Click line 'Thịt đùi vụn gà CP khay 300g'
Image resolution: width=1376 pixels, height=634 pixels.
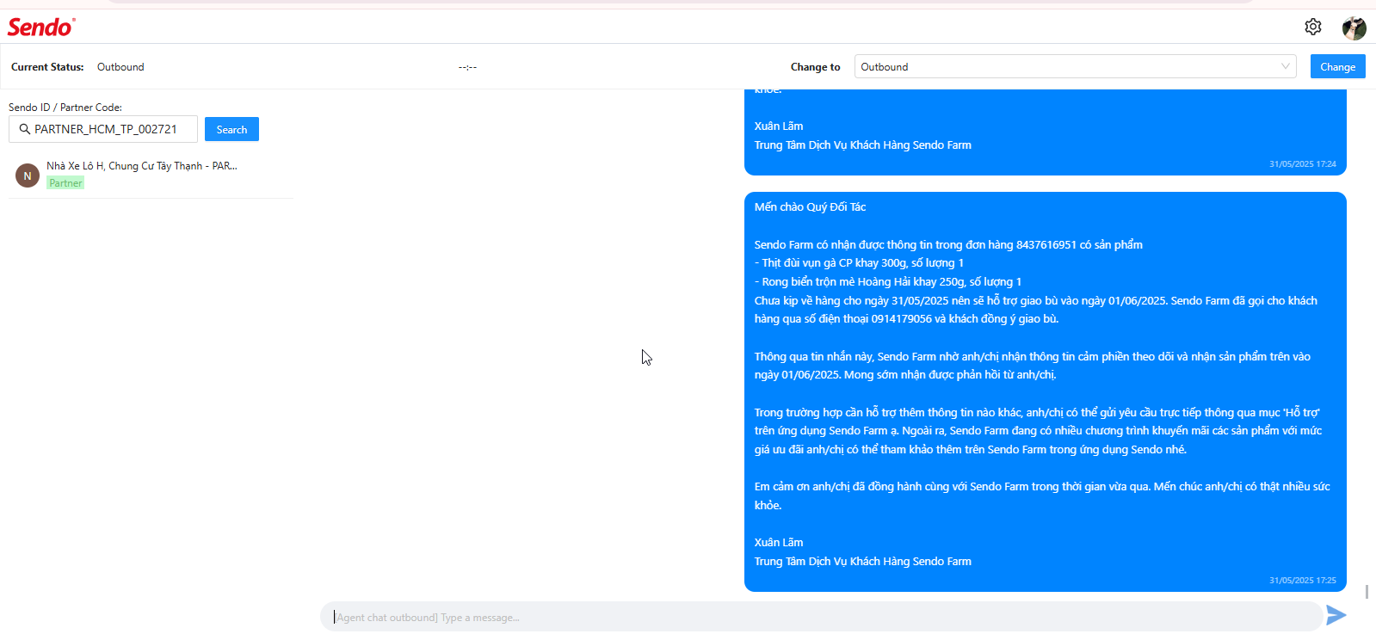(x=859, y=263)
